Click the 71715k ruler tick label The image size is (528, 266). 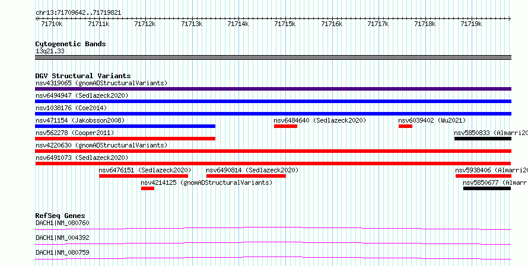click(x=285, y=24)
